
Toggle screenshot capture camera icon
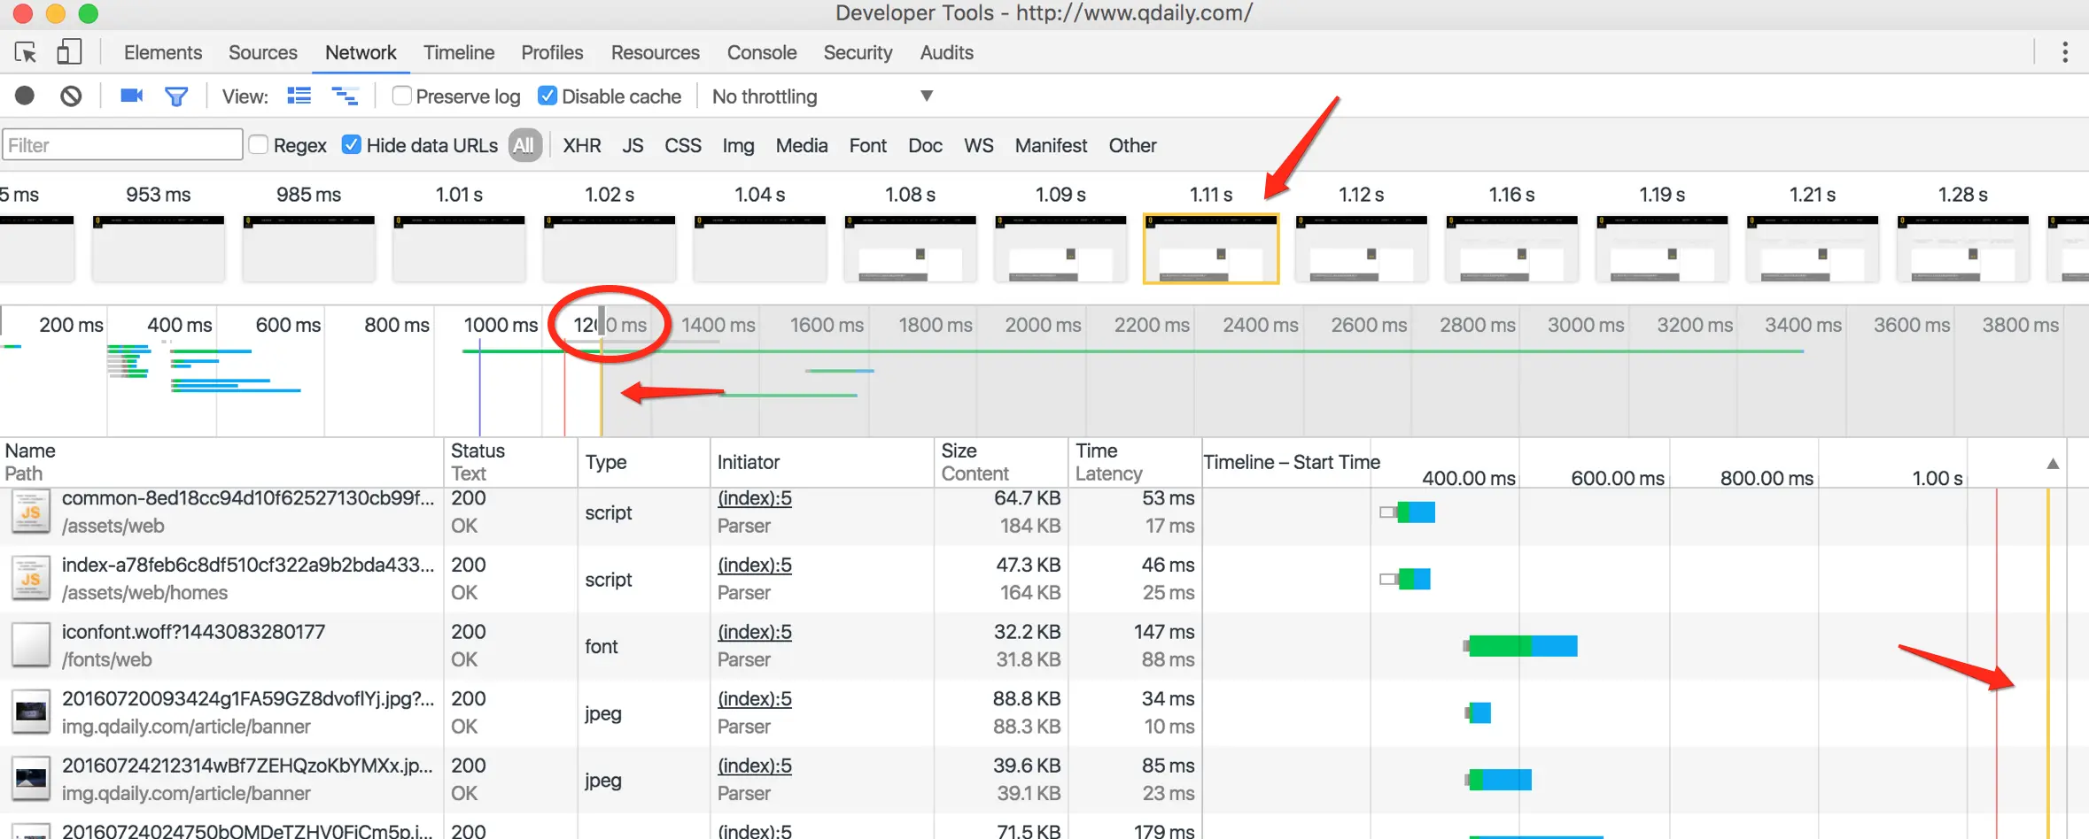pyautogui.click(x=132, y=96)
